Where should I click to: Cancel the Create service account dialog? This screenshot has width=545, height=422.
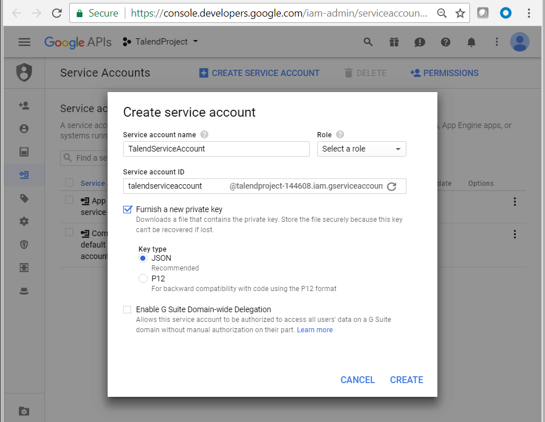(357, 380)
